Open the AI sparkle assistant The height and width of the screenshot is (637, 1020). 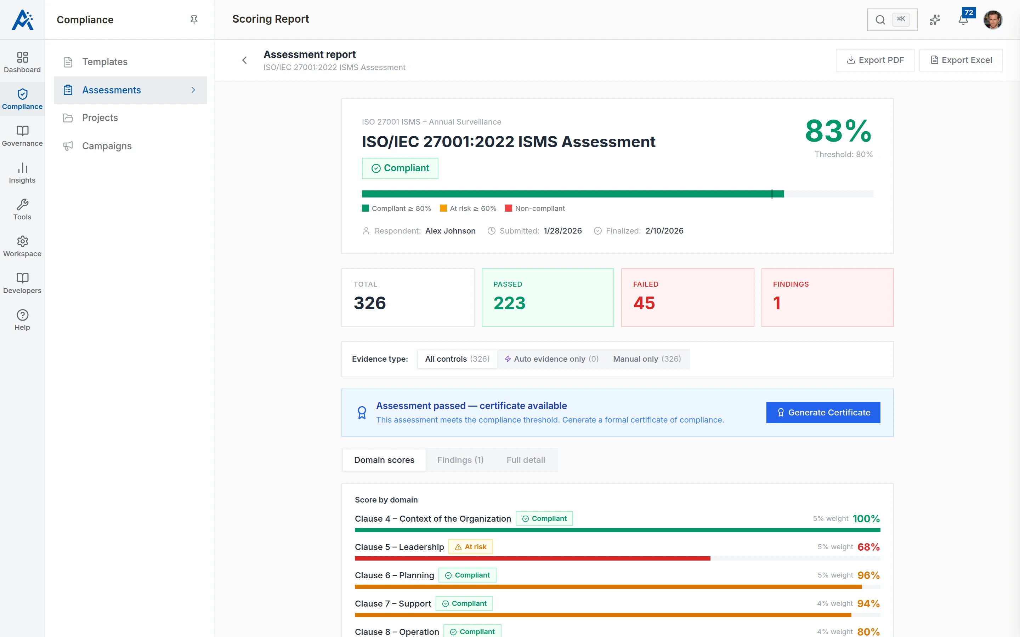coord(935,20)
